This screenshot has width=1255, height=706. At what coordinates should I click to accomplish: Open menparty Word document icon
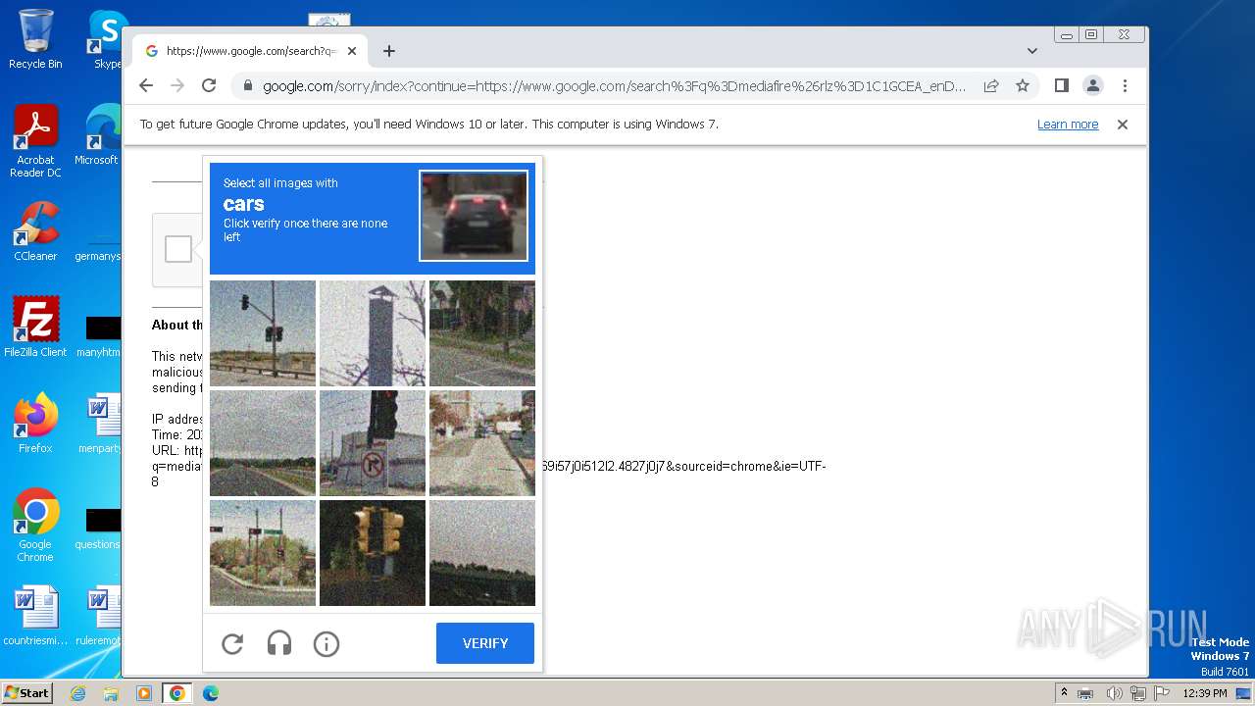(100, 423)
